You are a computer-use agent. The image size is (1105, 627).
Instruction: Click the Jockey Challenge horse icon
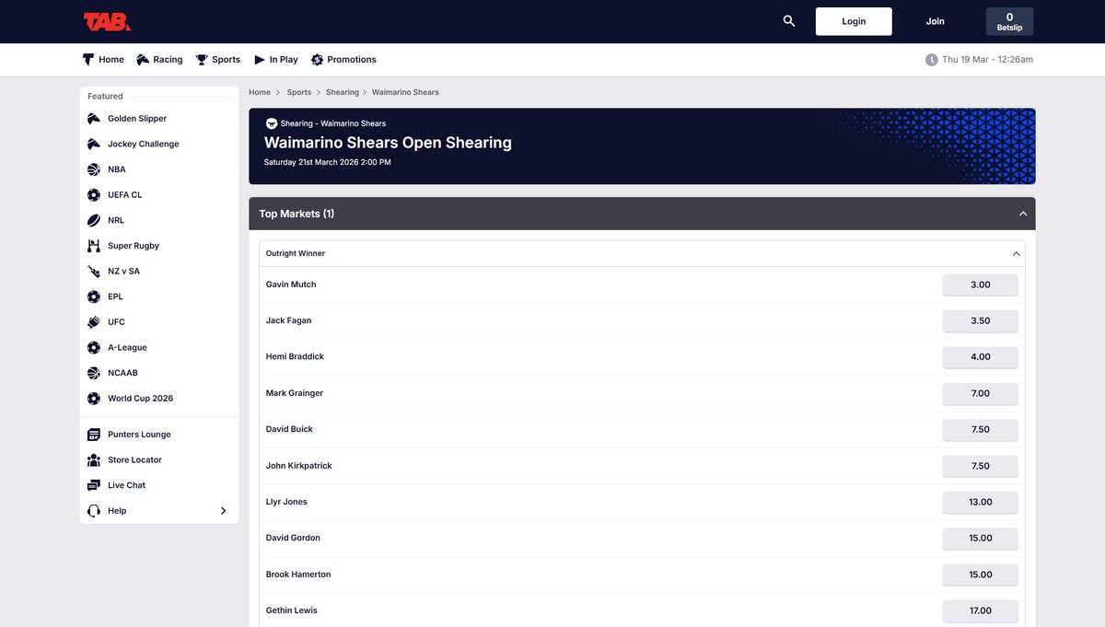coord(94,145)
